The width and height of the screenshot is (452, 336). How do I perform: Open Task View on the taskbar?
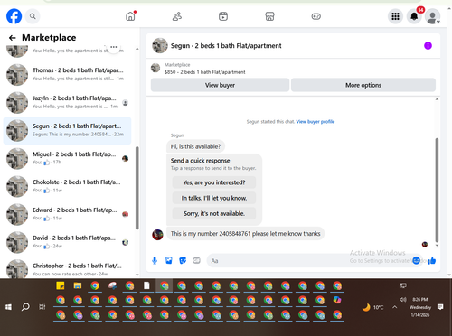coord(42,307)
